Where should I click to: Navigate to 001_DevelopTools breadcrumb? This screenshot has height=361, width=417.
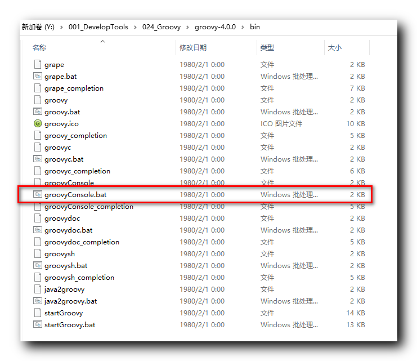98,27
